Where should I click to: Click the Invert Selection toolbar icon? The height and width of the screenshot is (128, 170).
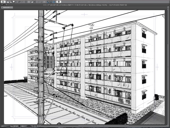pos(41,2)
